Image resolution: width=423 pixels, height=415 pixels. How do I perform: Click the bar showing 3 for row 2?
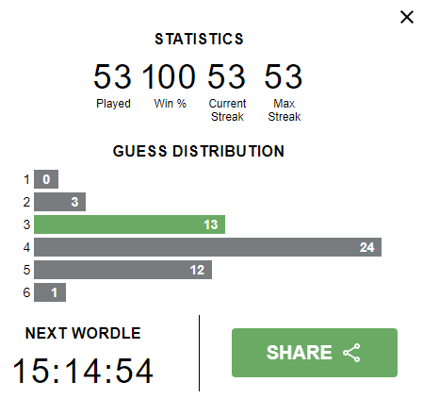pos(59,202)
